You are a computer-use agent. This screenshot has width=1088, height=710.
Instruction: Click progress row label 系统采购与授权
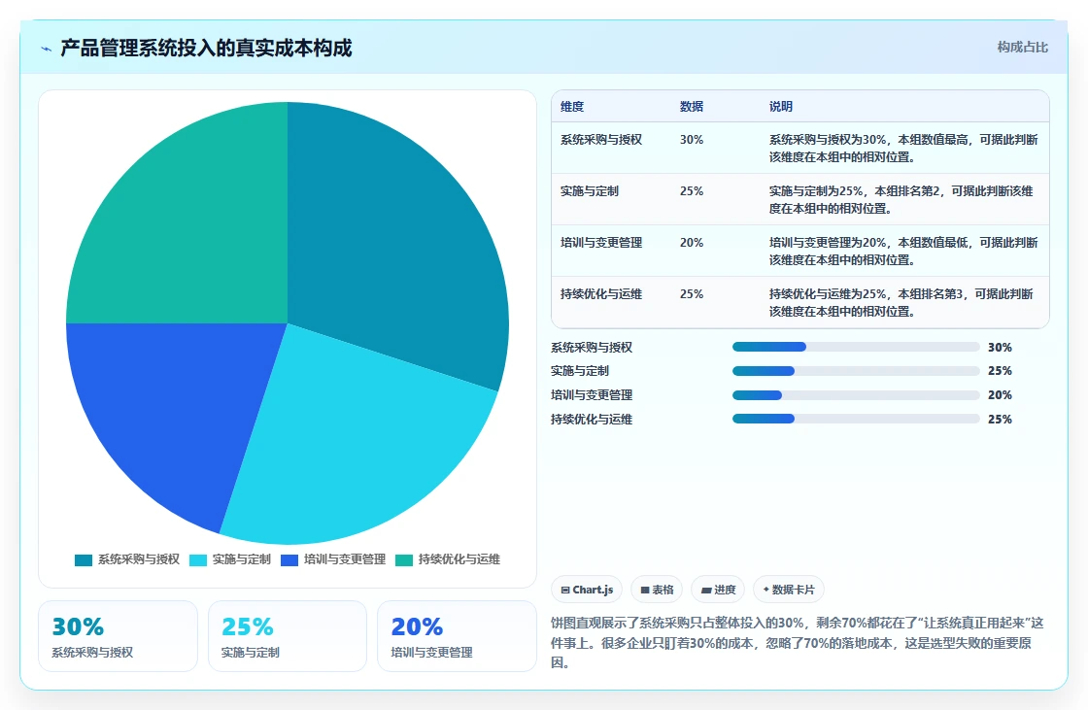592,347
